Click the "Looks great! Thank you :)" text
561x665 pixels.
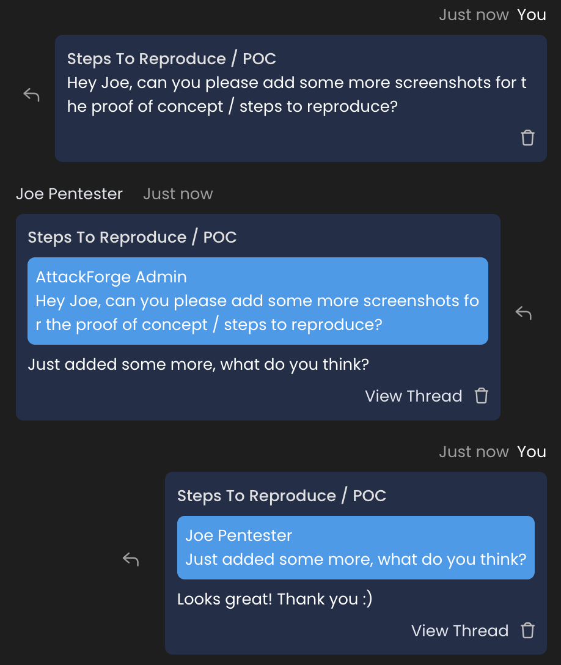tap(274, 599)
